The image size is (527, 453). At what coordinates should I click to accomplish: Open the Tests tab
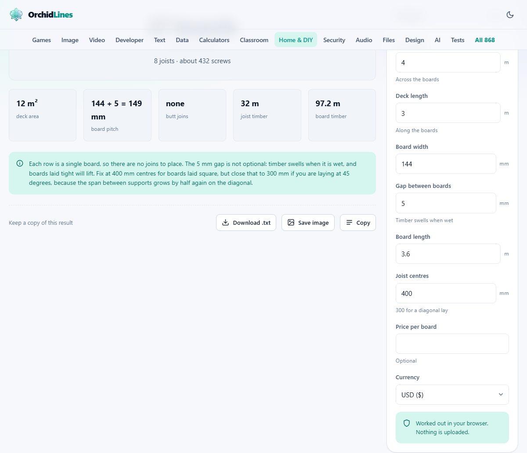click(x=458, y=40)
